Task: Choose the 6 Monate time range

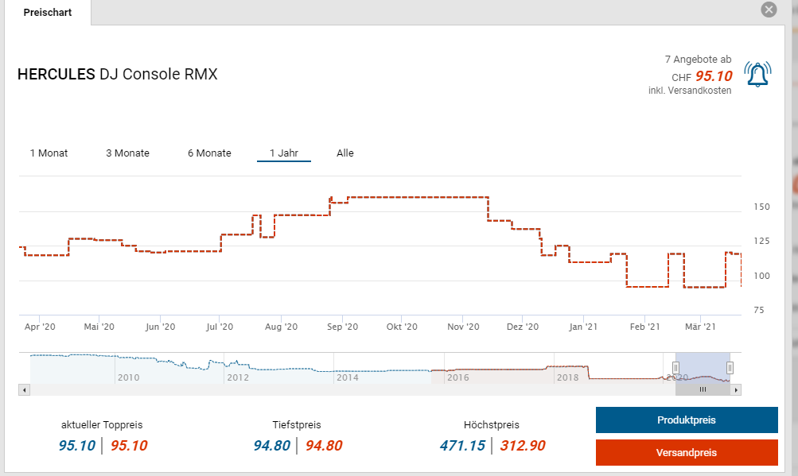Action: click(x=209, y=153)
